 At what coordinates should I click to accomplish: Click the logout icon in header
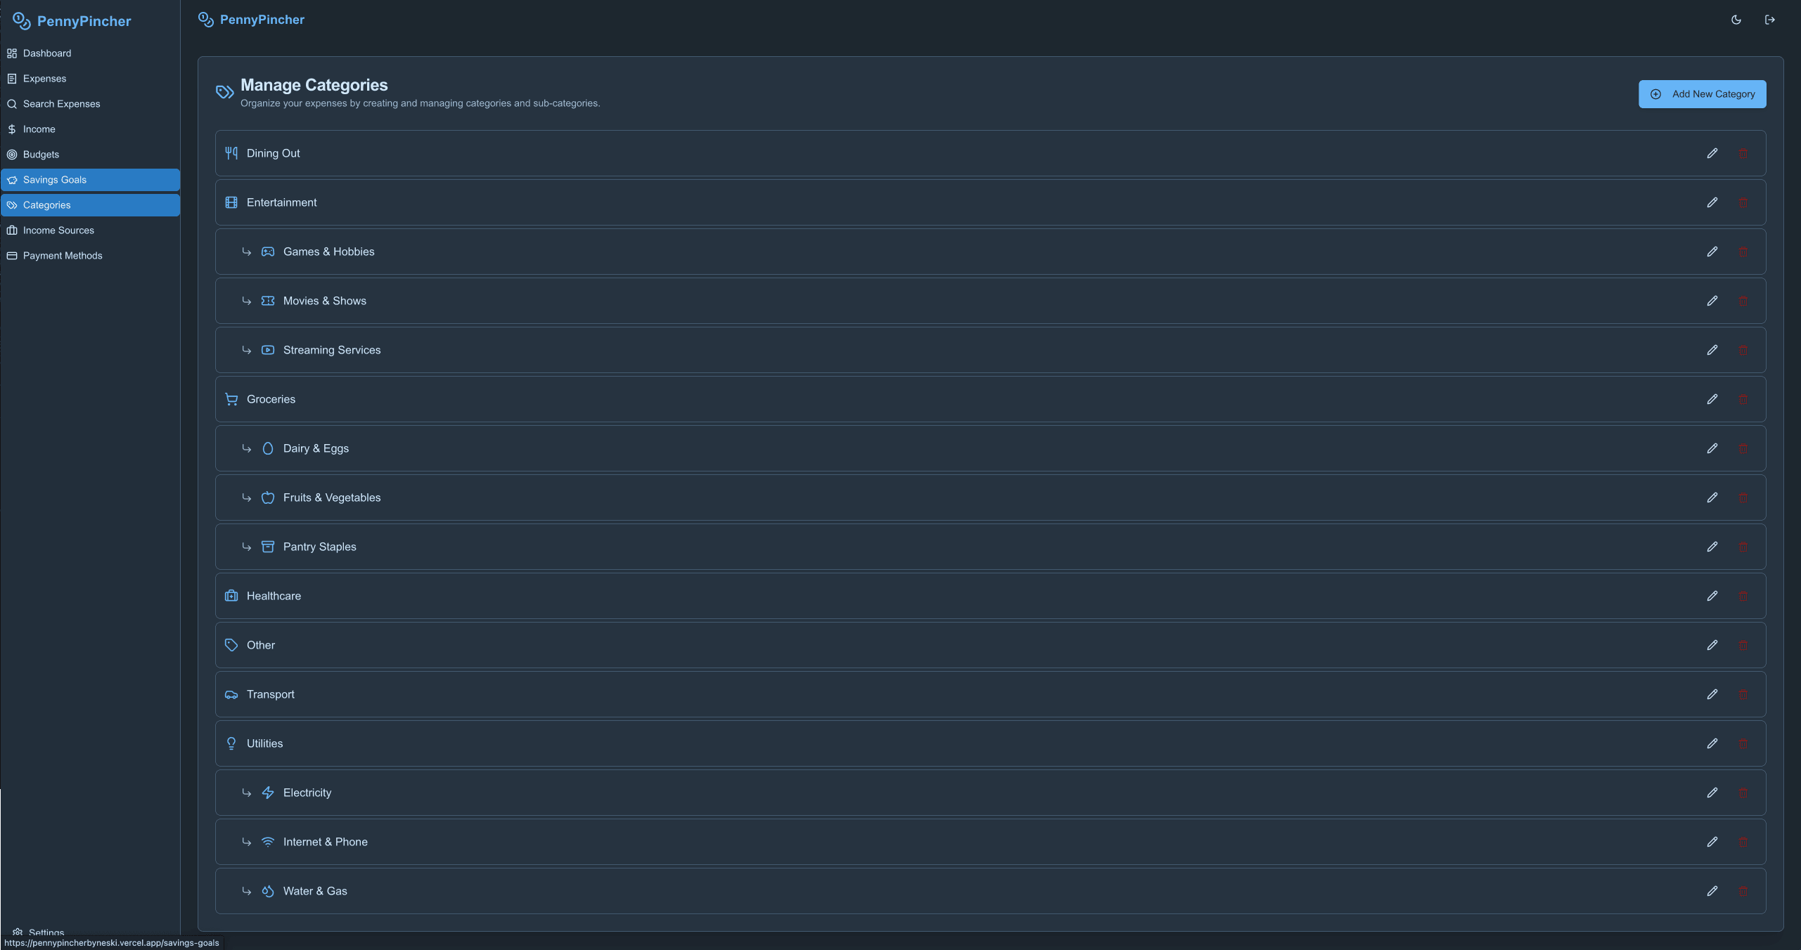[1769, 20]
